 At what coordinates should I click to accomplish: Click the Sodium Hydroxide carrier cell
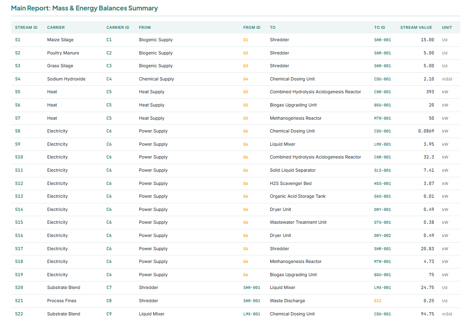[66, 79]
